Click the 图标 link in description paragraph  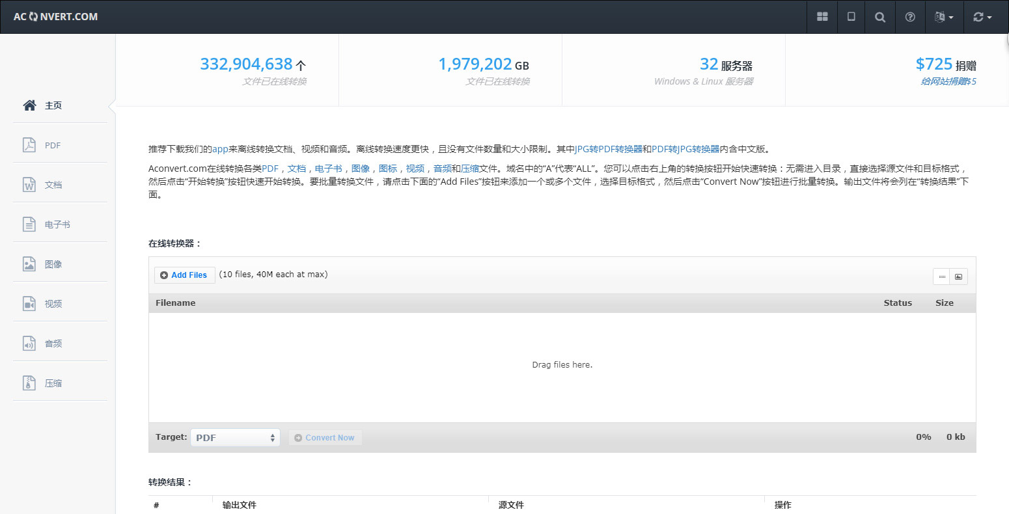[388, 169]
